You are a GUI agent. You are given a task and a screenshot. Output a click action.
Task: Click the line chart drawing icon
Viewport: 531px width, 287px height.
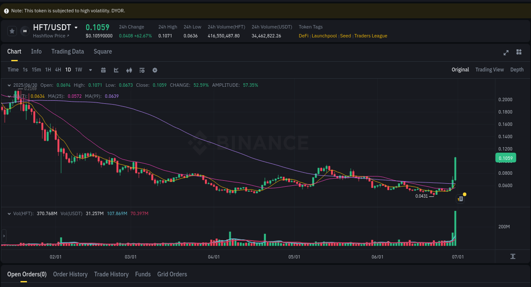click(116, 70)
